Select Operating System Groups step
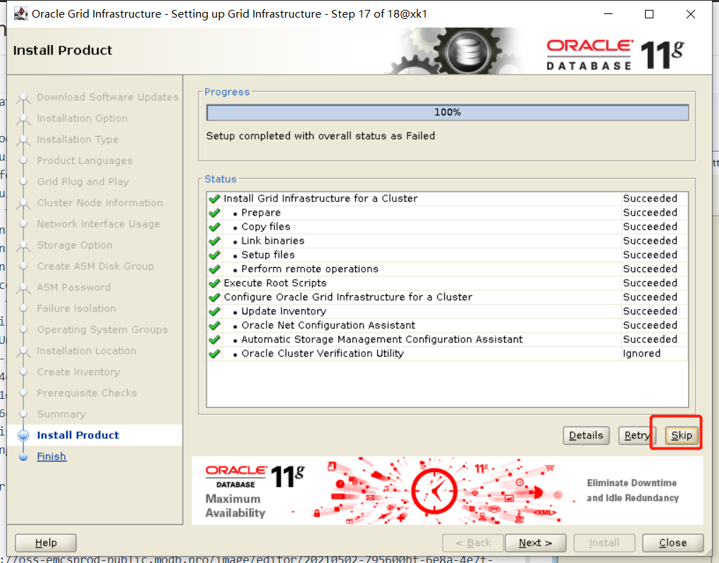 point(102,330)
